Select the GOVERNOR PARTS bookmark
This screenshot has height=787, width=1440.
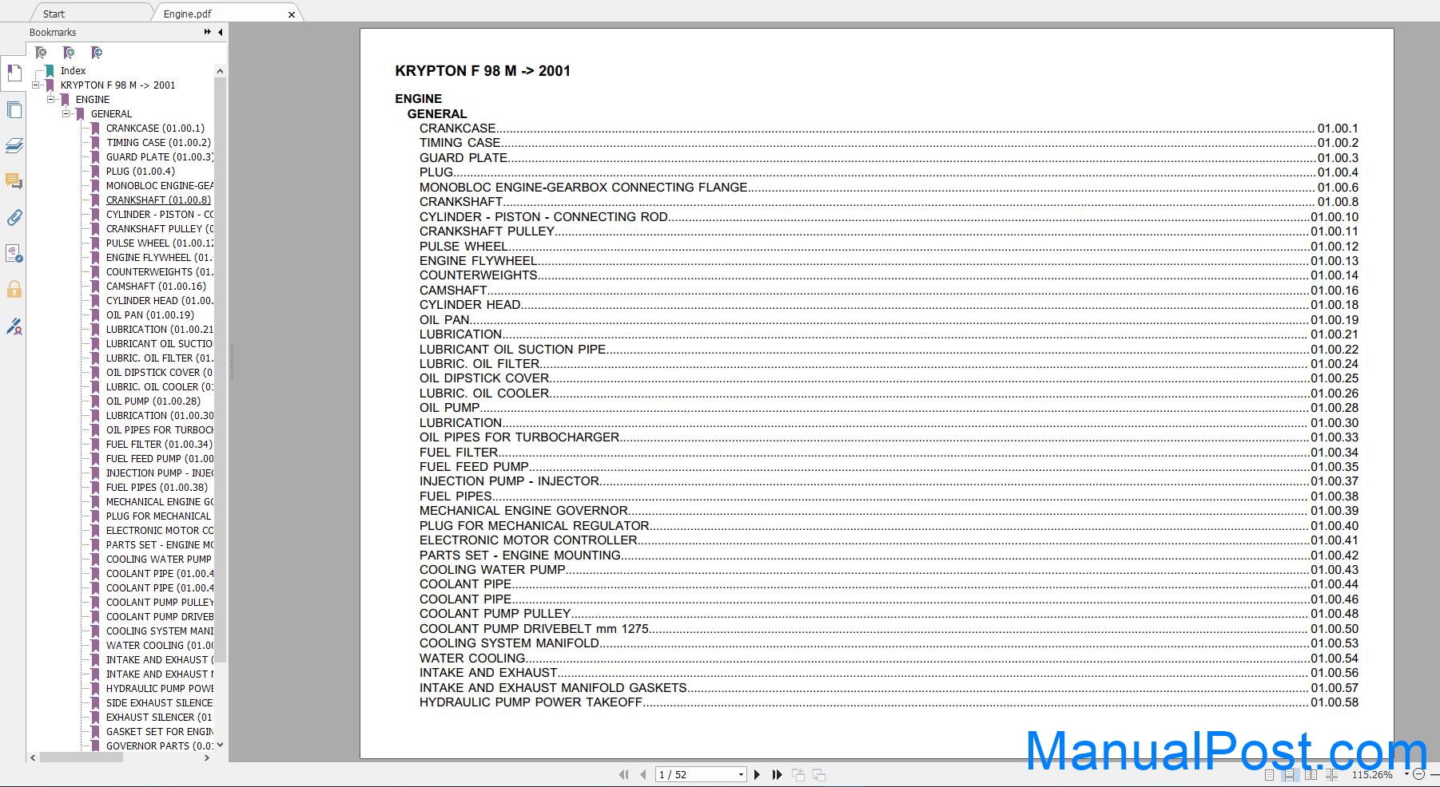(x=159, y=745)
